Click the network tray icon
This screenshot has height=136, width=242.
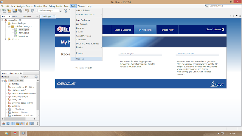(x=223, y=133)
